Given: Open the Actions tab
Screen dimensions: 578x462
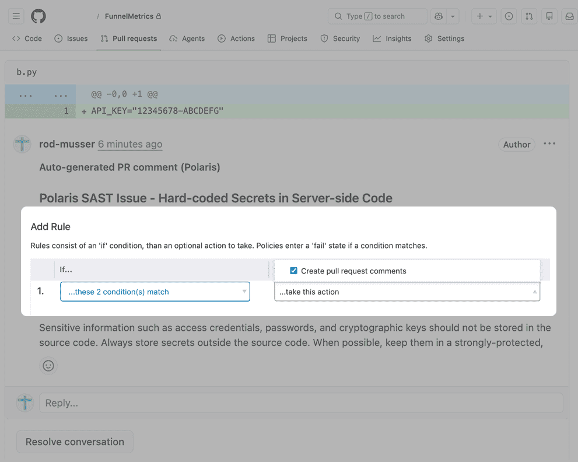Looking at the screenshot, I should click(x=236, y=38).
